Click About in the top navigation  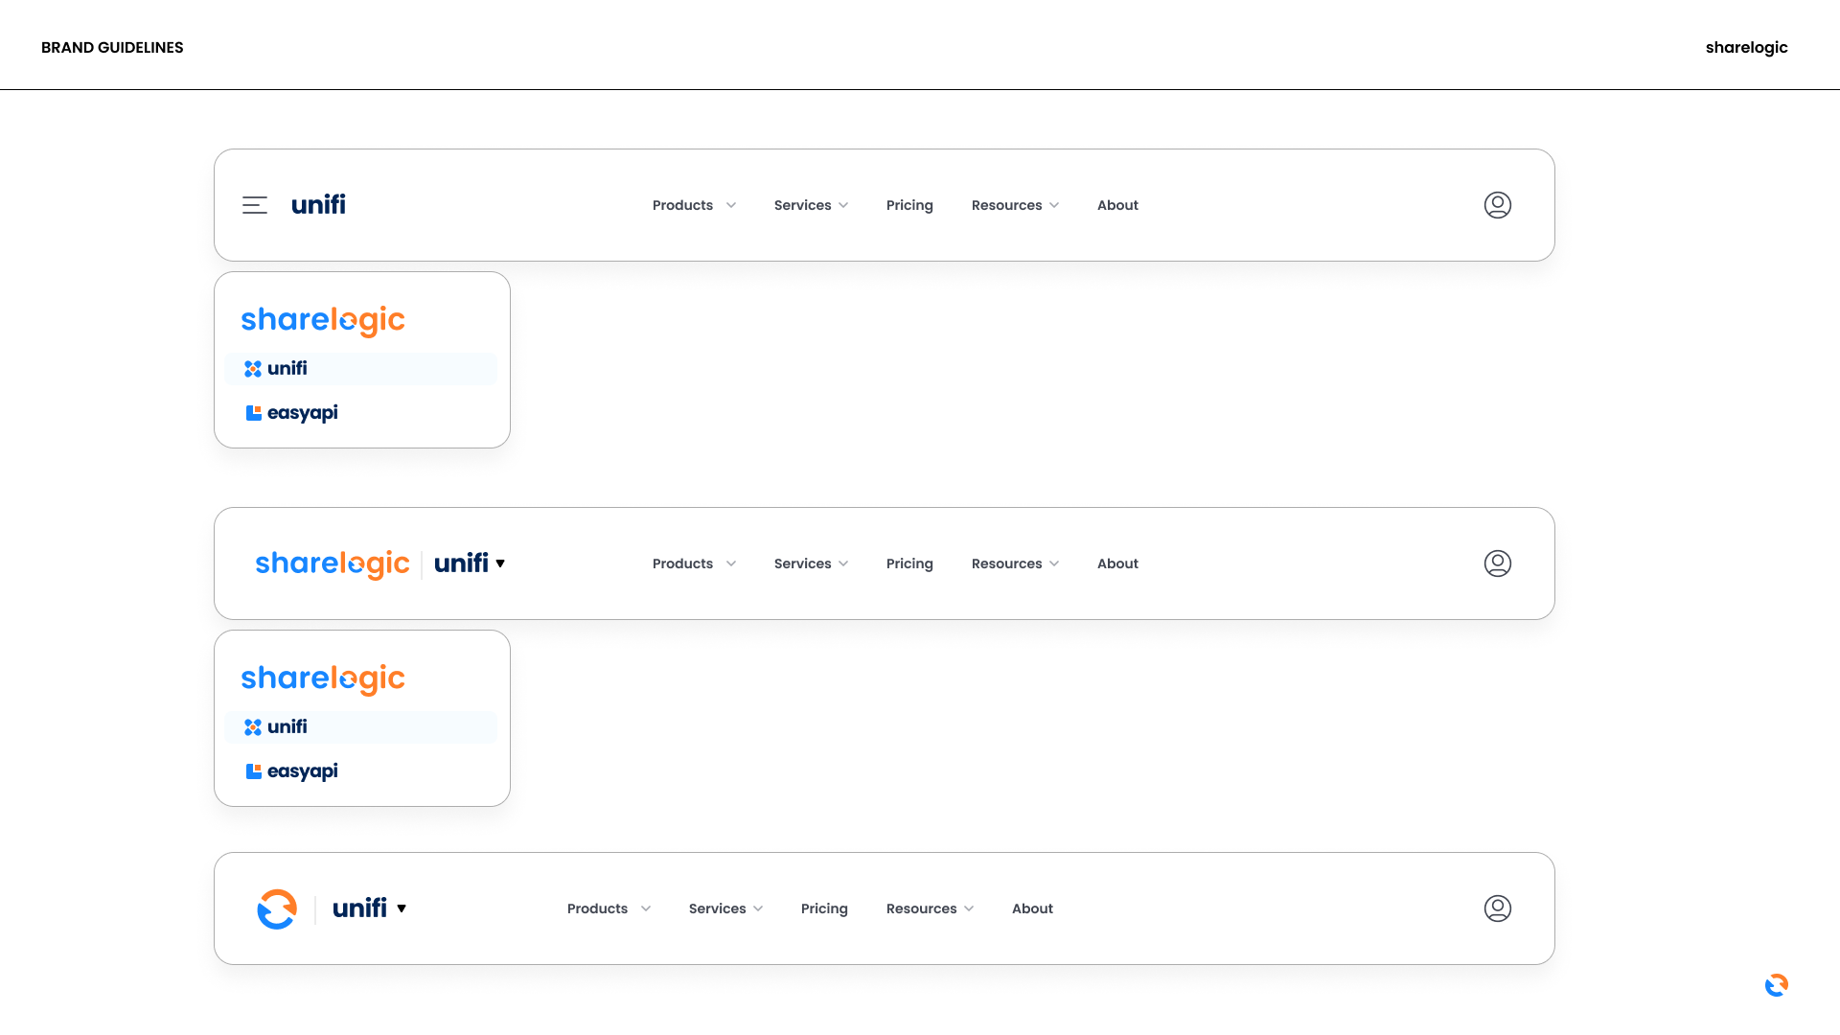(1117, 204)
